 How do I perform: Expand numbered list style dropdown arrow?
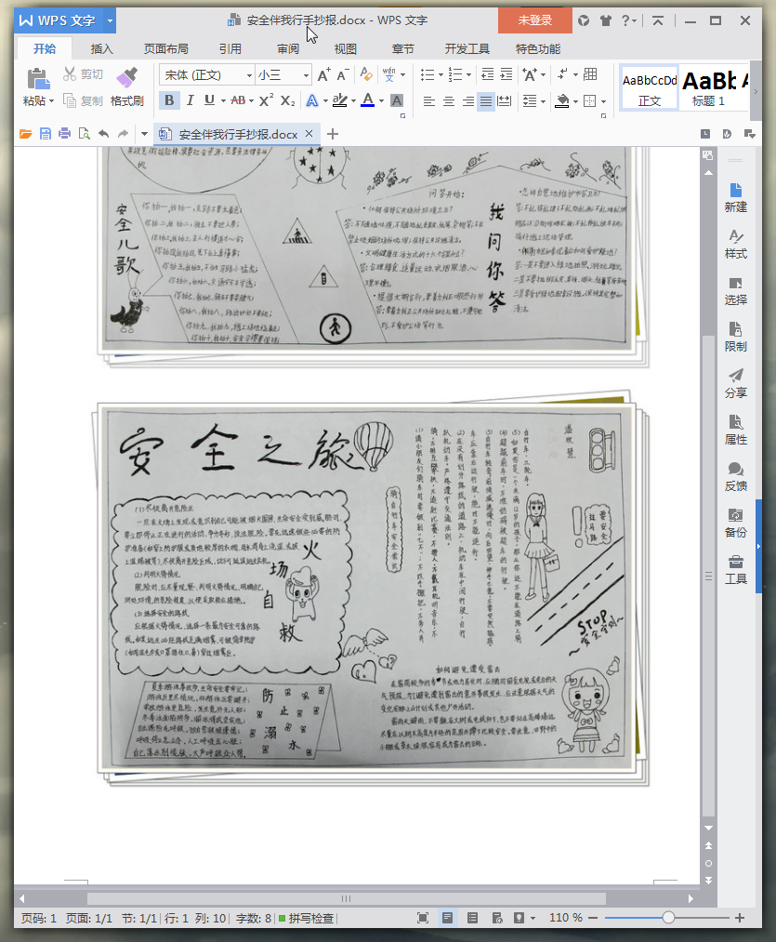pyautogui.click(x=468, y=75)
